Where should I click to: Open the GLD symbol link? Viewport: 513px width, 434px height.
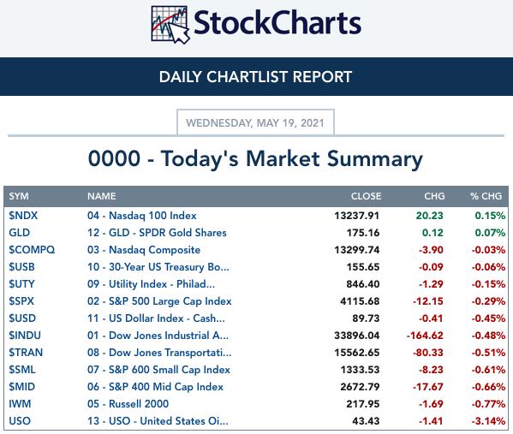point(20,233)
